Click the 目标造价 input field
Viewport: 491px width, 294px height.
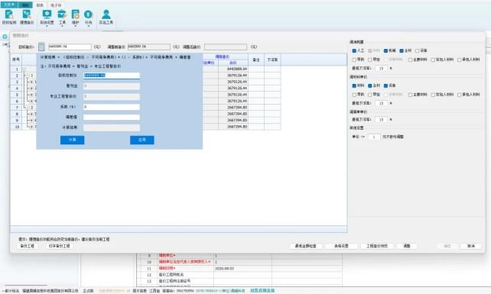pos(70,47)
